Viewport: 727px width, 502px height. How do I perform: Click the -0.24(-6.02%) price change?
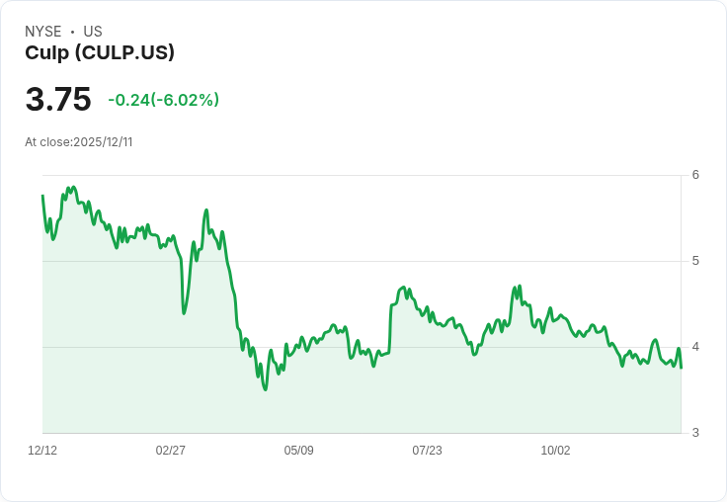coord(163,100)
